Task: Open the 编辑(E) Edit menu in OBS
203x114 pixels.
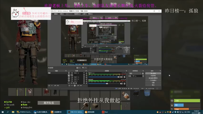Action: click(56, 14)
